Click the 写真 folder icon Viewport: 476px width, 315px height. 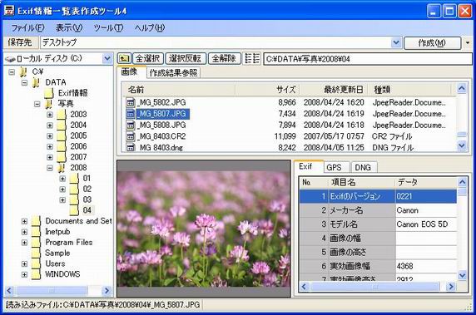point(49,104)
